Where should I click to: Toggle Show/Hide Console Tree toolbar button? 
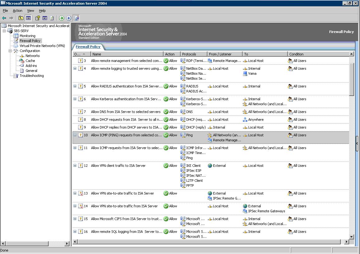(x=28, y=18)
